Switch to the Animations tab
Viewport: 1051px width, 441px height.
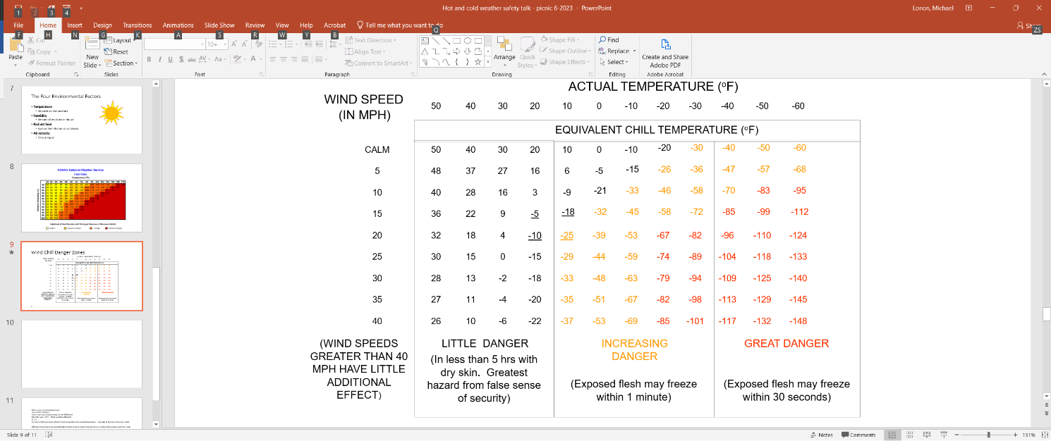tap(178, 25)
